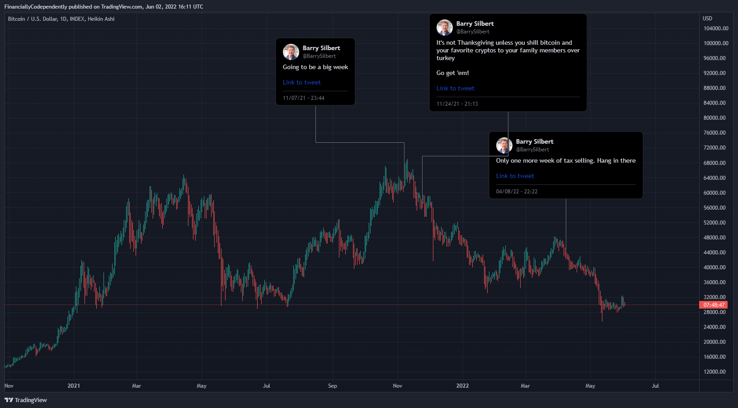The image size is (738, 408).
Task: Click Barry Silbert avatar in 11/24/21 tweet
Action: (x=445, y=28)
